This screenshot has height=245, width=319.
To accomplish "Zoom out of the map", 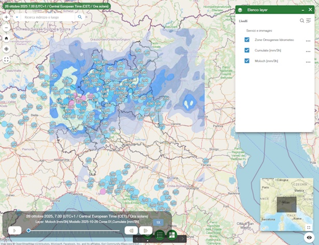I will pos(6,27).
